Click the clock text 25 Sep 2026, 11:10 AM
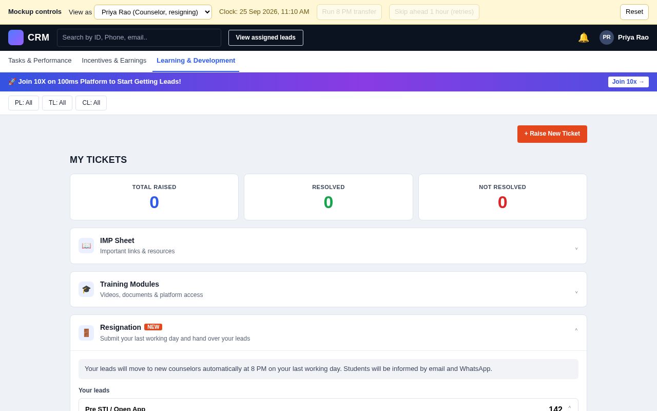Viewport: 657px width, 411px height. pos(264,12)
